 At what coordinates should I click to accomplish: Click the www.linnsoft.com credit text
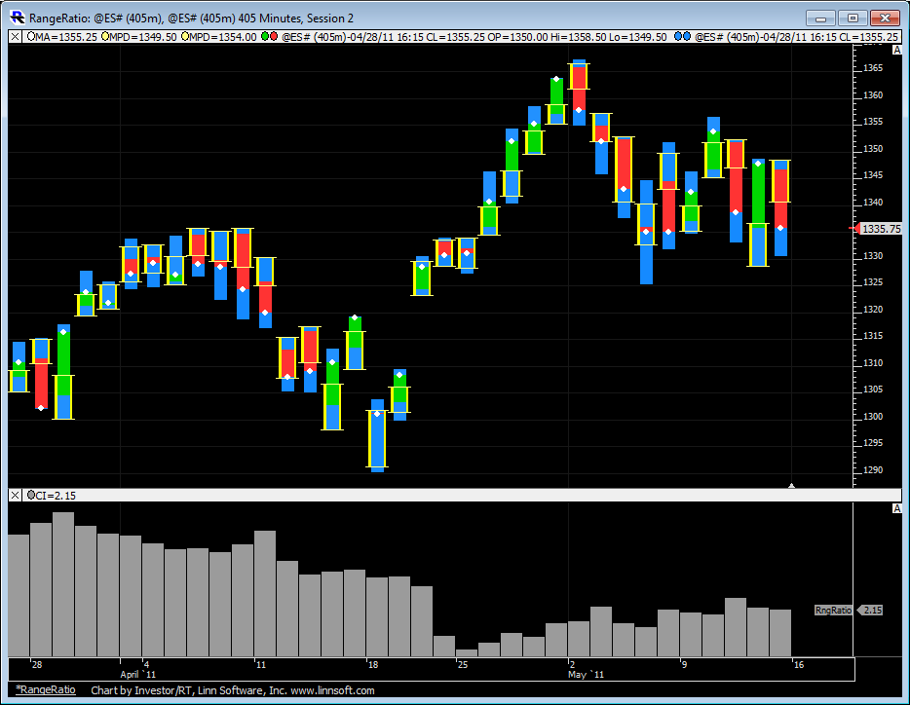[332, 690]
